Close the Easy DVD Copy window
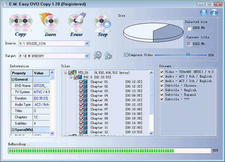This screenshot has width=225, height=162. point(218,4)
